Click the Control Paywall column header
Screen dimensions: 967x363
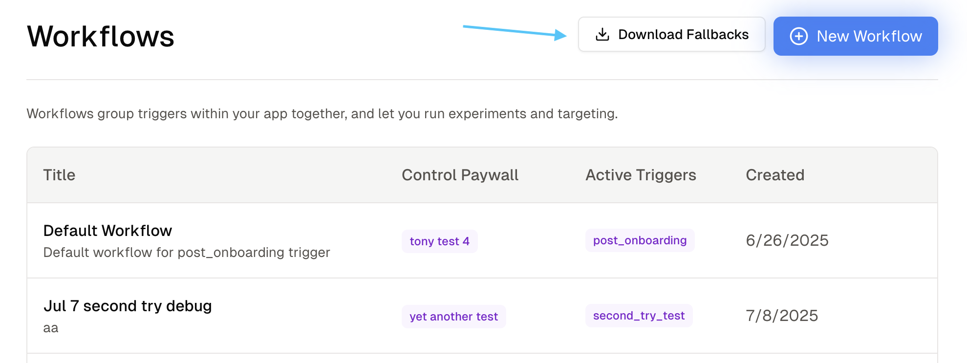click(x=460, y=175)
